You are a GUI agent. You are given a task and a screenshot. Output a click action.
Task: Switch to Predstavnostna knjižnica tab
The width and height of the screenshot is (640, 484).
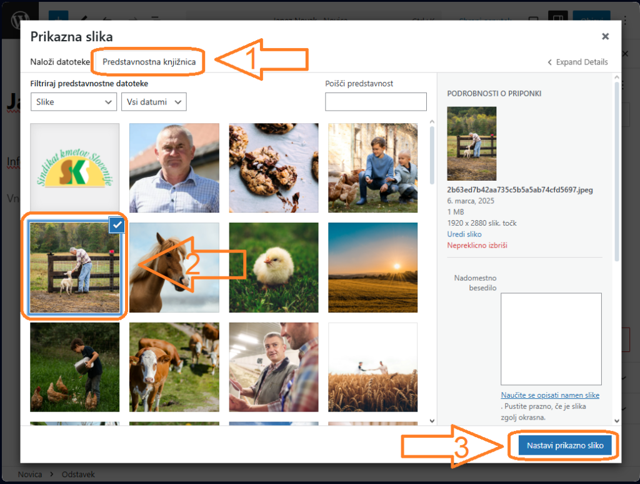tap(149, 62)
